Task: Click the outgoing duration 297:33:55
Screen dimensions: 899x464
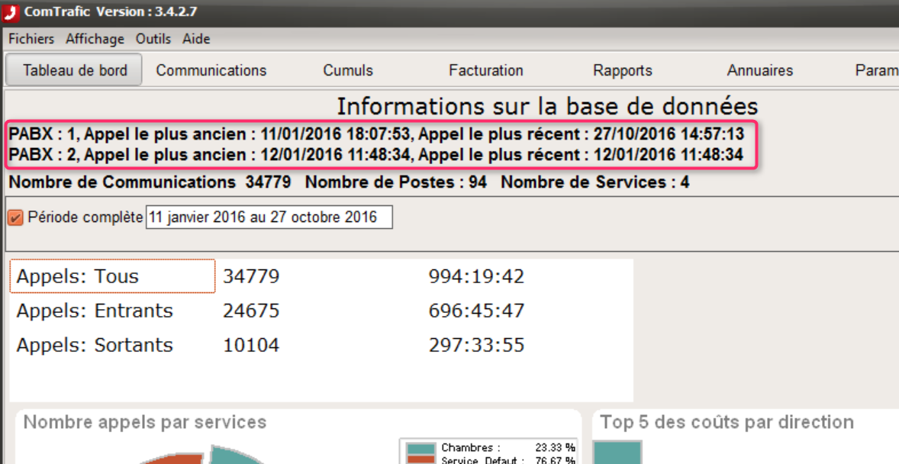Action: (x=476, y=345)
